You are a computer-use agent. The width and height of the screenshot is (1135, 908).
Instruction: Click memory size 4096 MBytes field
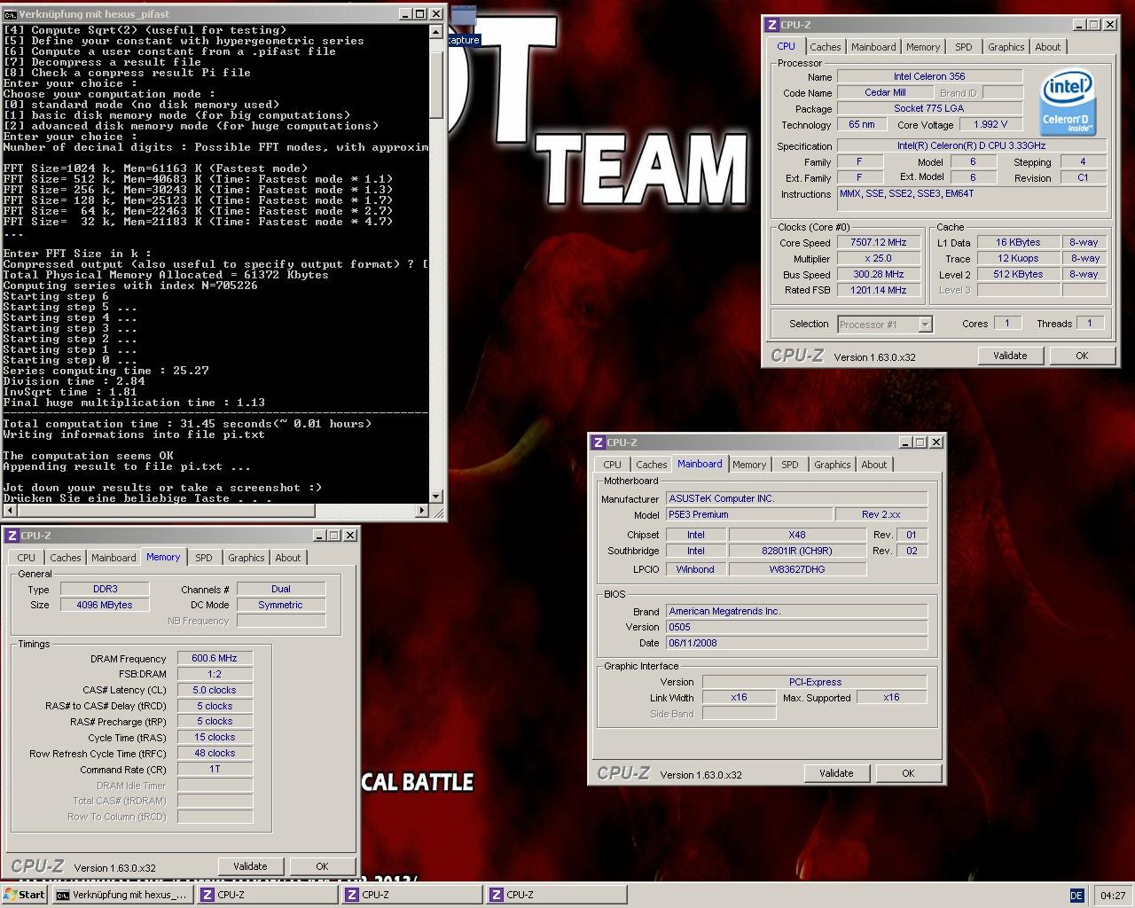point(105,605)
